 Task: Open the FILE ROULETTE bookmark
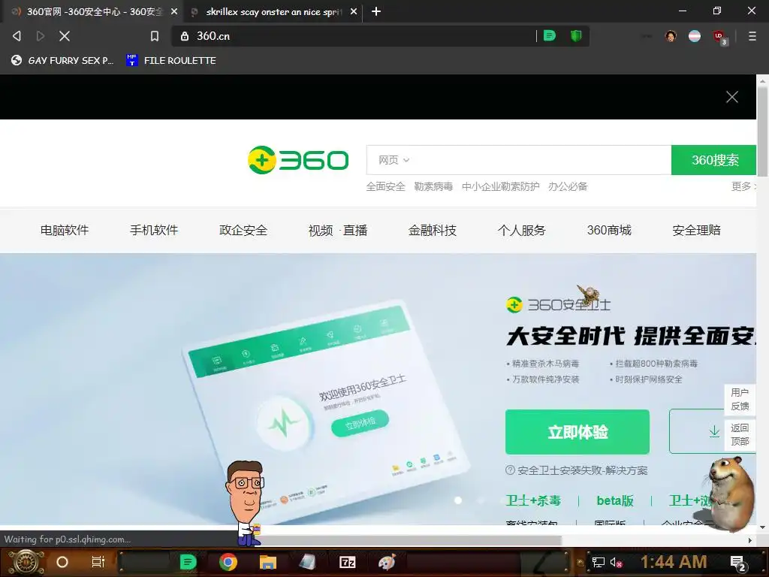pos(170,60)
